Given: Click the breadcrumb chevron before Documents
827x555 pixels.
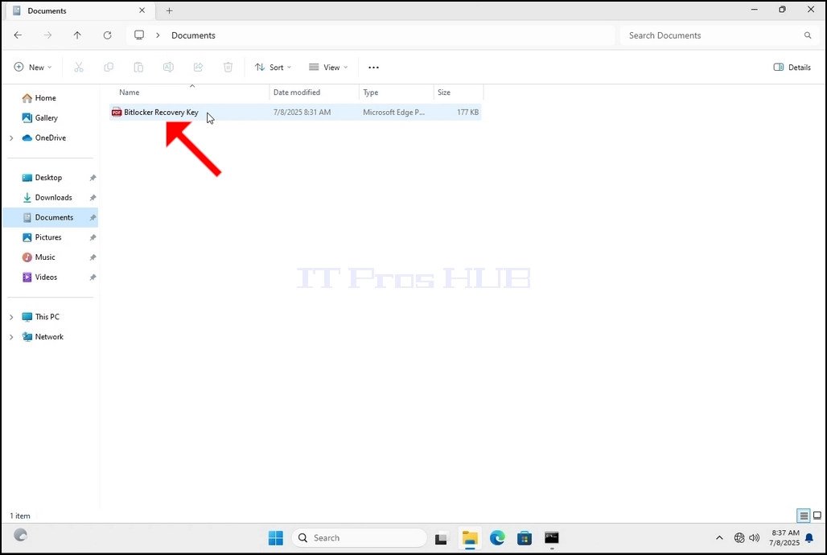Looking at the screenshot, I should coord(158,35).
